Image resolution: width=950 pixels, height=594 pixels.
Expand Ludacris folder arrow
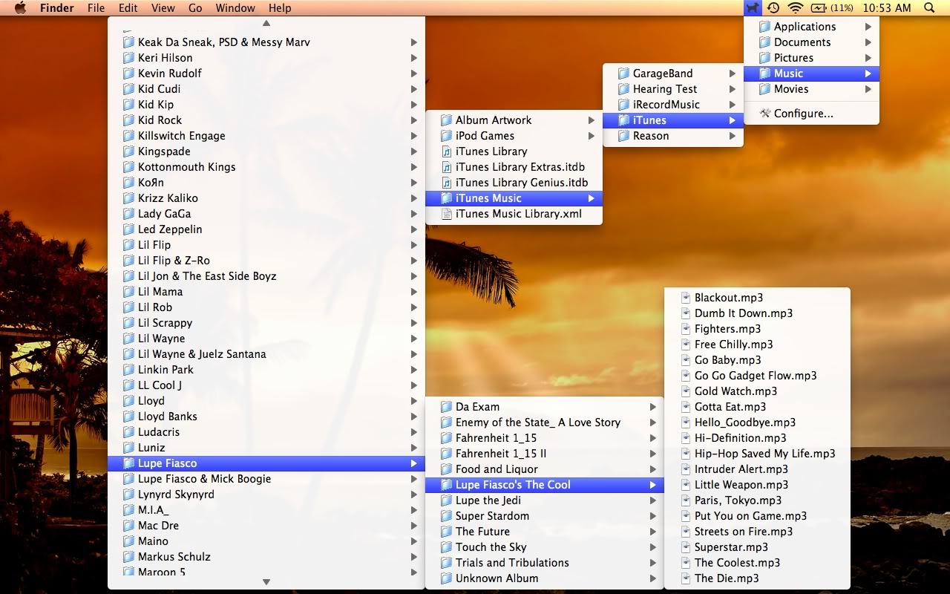pyautogui.click(x=414, y=432)
